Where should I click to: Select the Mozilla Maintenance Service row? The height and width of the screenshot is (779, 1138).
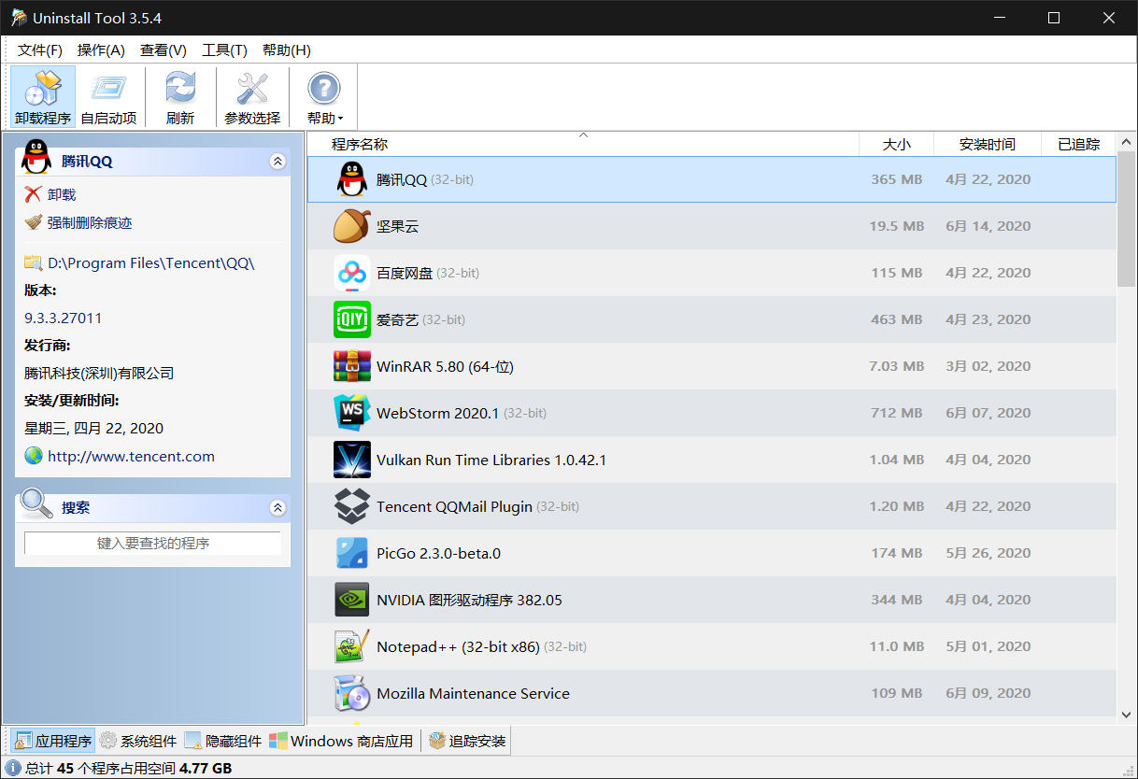click(x=712, y=693)
